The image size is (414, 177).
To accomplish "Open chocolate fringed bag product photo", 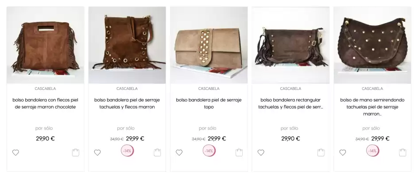I will [45, 45].
